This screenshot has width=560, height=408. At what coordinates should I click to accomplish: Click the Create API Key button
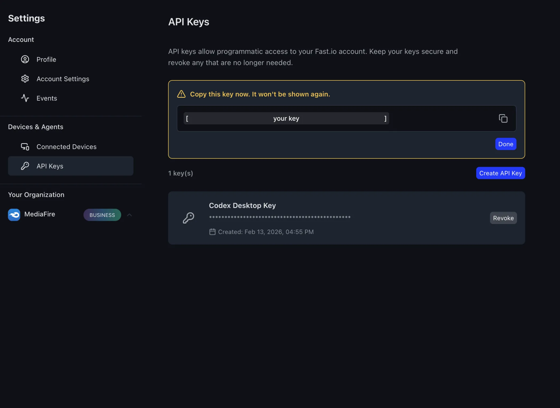[x=500, y=173]
